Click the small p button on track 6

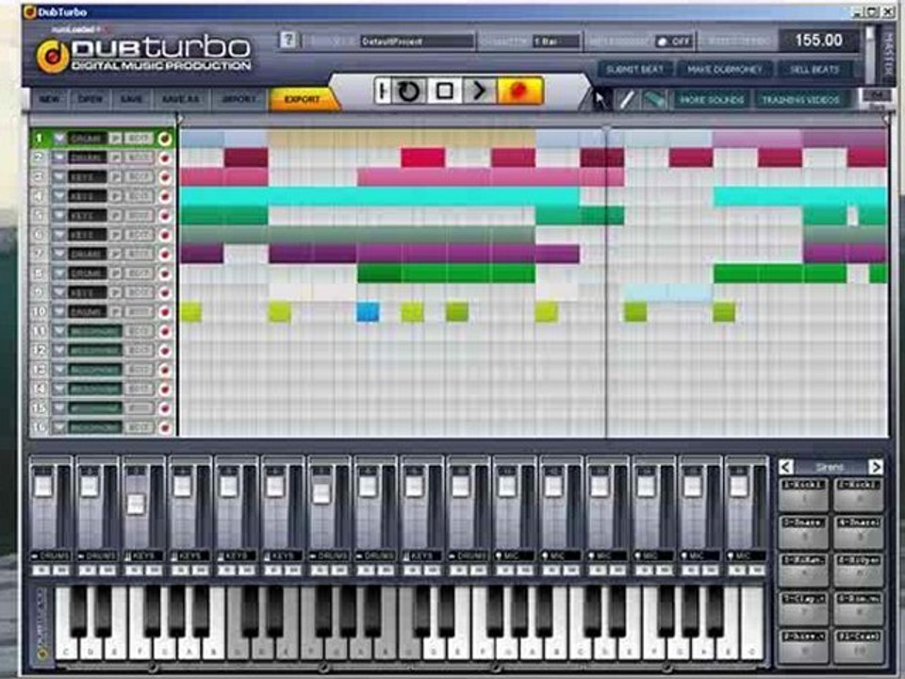(x=115, y=235)
